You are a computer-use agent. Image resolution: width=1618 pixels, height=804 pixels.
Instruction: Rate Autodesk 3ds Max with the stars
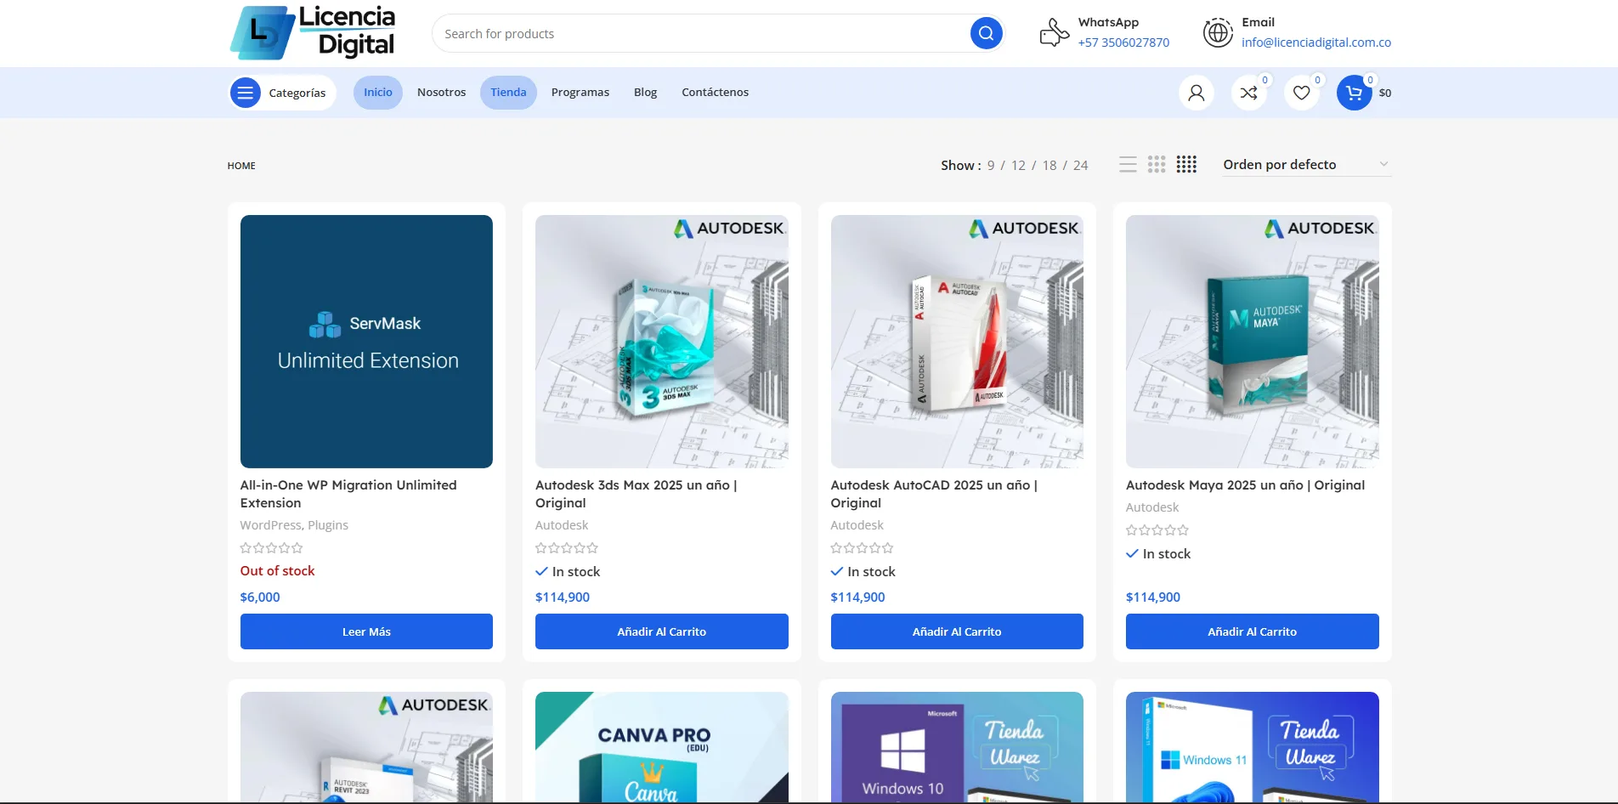point(567,548)
